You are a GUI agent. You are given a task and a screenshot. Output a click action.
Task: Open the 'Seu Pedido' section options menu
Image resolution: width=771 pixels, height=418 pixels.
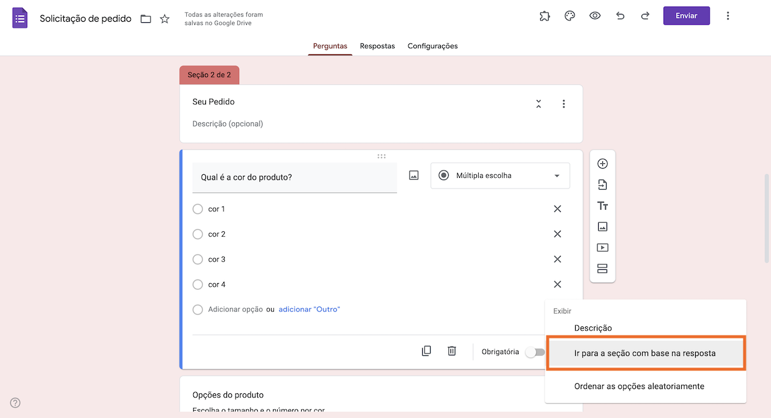pyautogui.click(x=564, y=104)
